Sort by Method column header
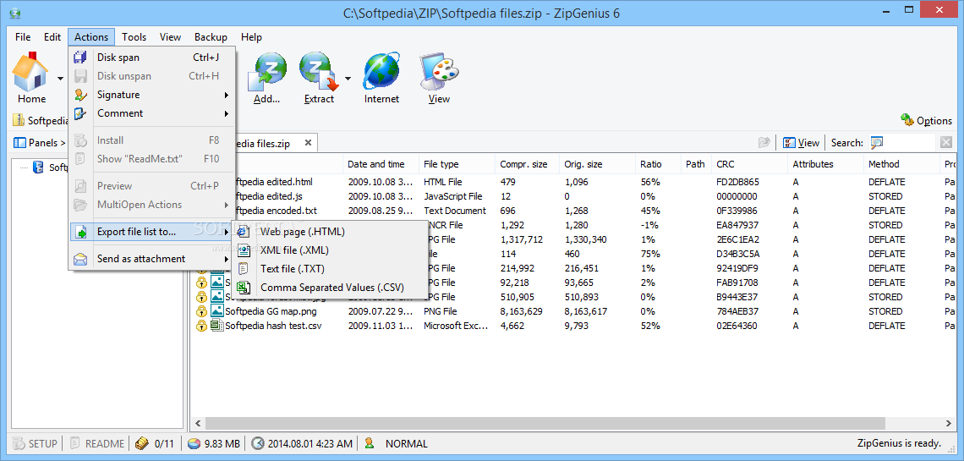This screenshot has width=964, height=461. (902, 164)
